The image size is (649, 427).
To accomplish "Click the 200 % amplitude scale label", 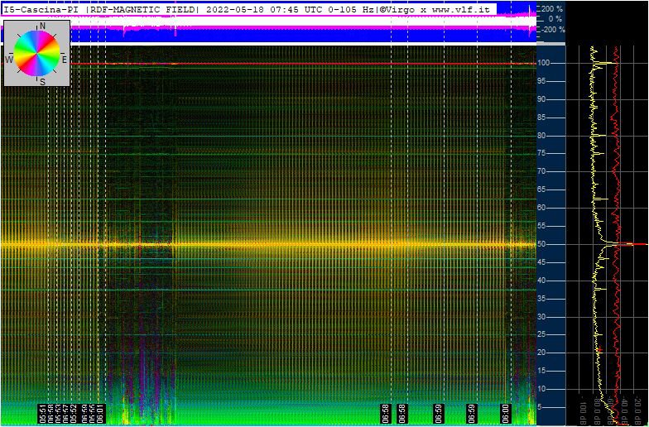I will tap(551, 8).
